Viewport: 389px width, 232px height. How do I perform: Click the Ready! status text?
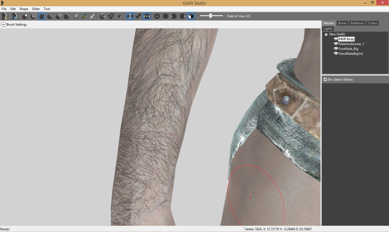(x=5, y=229)
